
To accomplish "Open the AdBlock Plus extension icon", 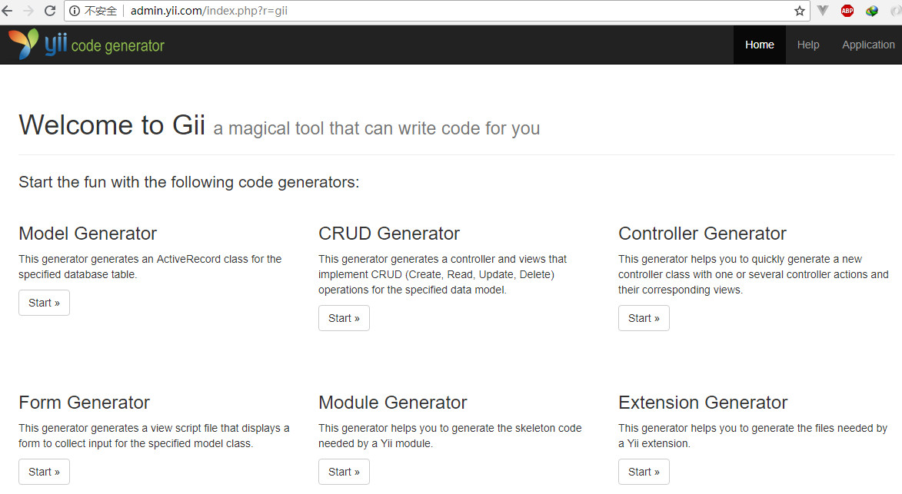I will tap(847, 11).
